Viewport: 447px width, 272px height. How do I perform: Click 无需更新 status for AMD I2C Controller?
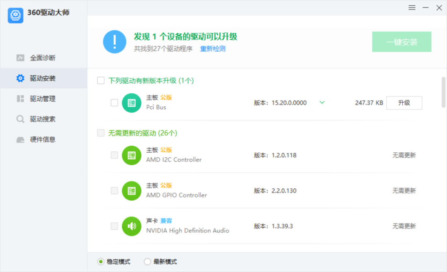(x=404, y=155)
